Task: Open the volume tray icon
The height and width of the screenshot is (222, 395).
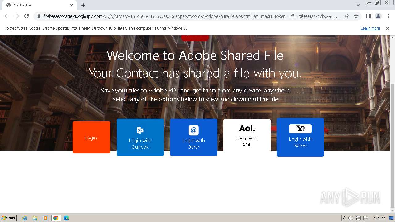Action: point(351,218)
